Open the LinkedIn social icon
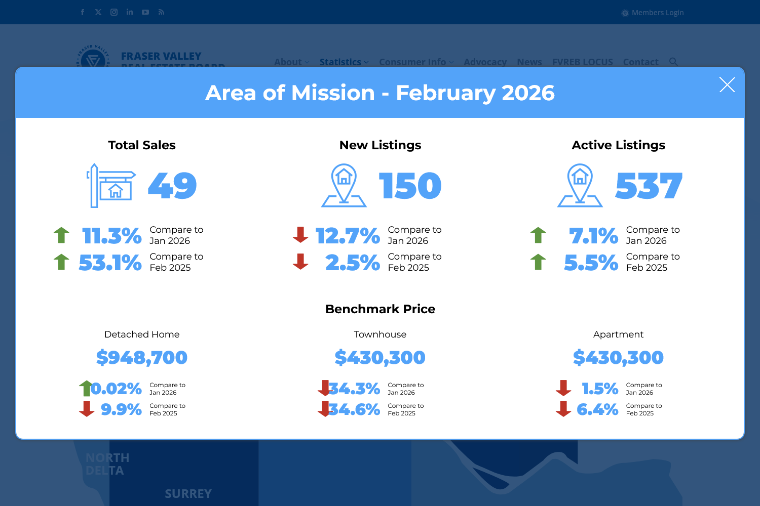Image resolution: width=760 pixels, height=506 pixels. [x=130, y=12]
